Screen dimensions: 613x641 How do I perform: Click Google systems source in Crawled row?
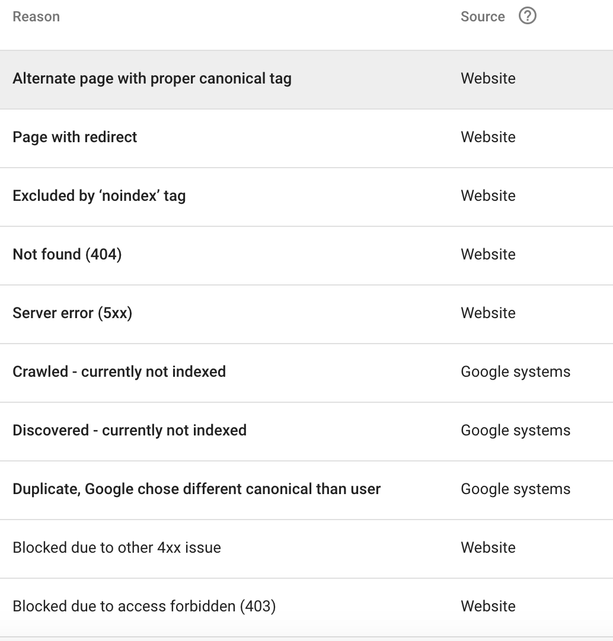pyautogui.click(x=516, y=372)
